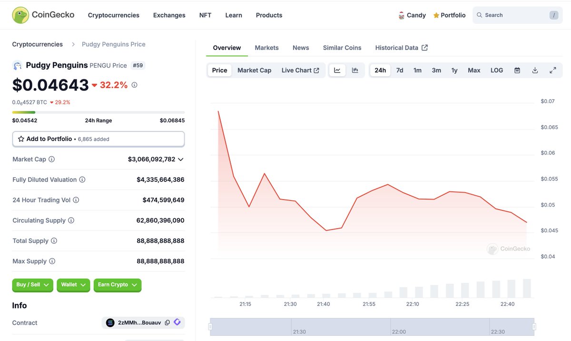Open the Learn nav menu
This screenshot has width=571, height=341.
234,15
